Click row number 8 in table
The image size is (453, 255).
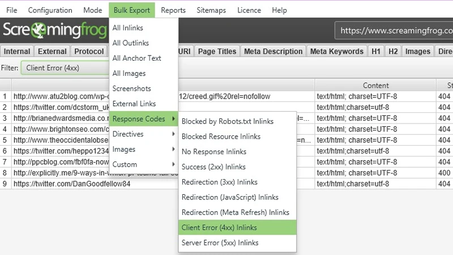(x=5, y=173)
